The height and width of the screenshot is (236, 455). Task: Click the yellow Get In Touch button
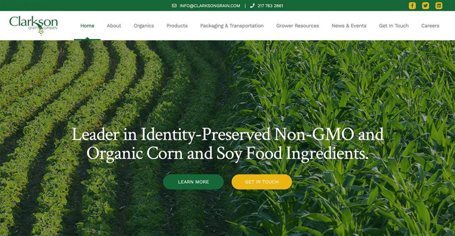point(262,182)
